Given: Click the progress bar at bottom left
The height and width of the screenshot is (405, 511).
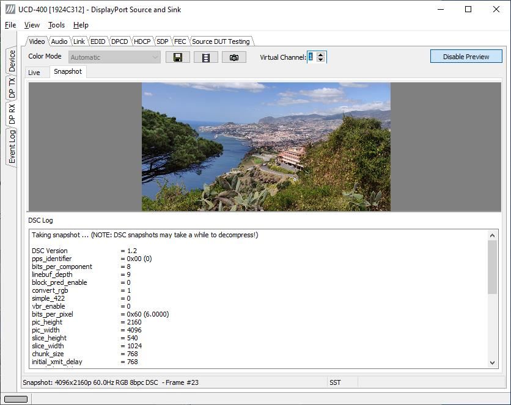Looking at the screenshot, I should coord(16,399).
